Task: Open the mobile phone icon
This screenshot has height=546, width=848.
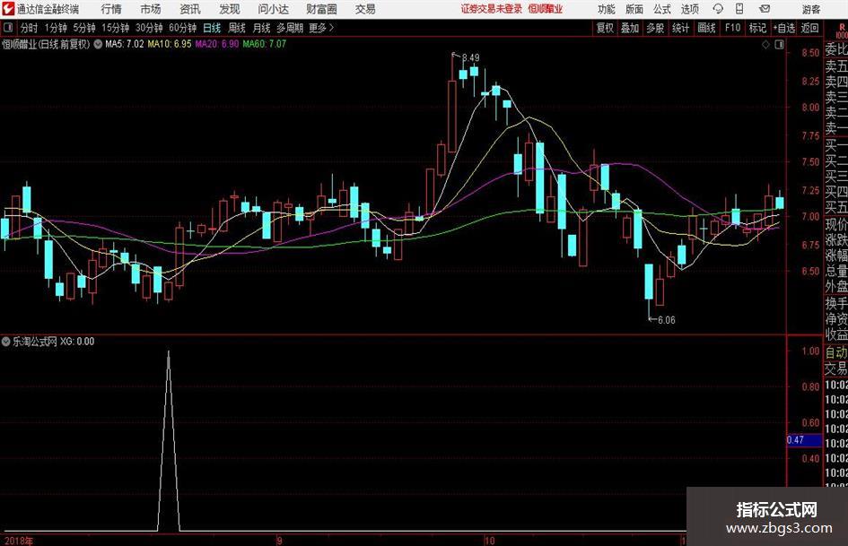Action: click(739, 9)
